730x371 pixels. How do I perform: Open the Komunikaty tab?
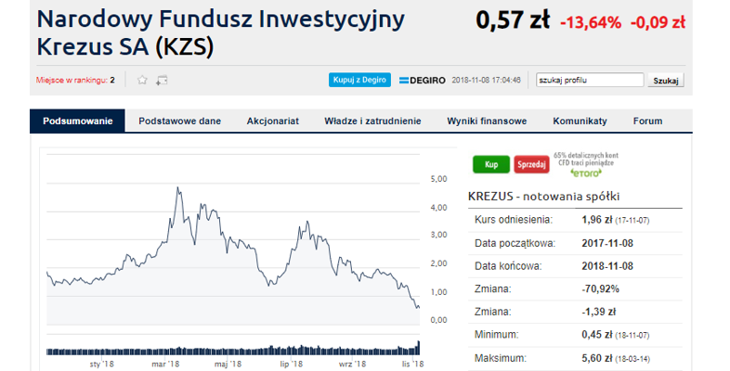click(x=580, y=121)
